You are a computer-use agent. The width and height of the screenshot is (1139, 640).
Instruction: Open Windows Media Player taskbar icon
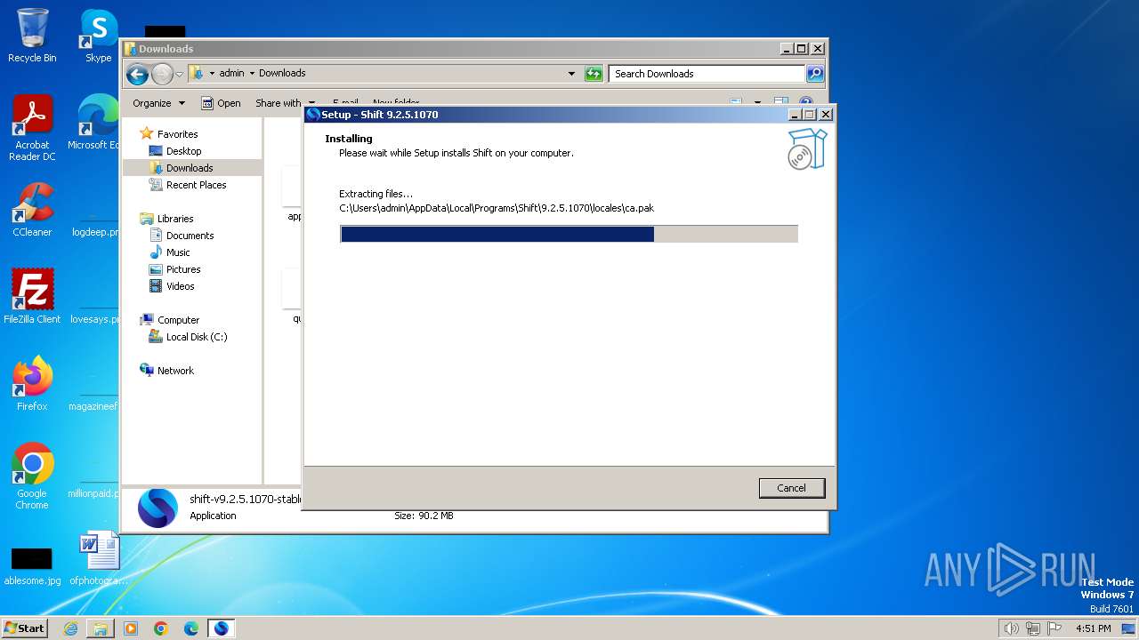point(131,628)
